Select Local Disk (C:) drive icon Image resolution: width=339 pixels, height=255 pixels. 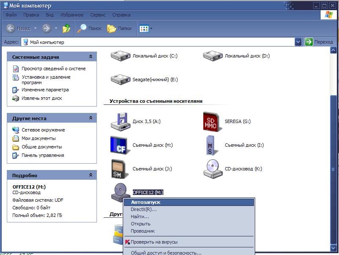coord(121,56)
